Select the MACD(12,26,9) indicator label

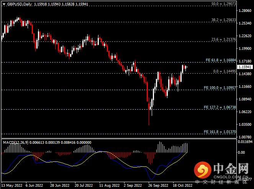click(x=16, y=143)
